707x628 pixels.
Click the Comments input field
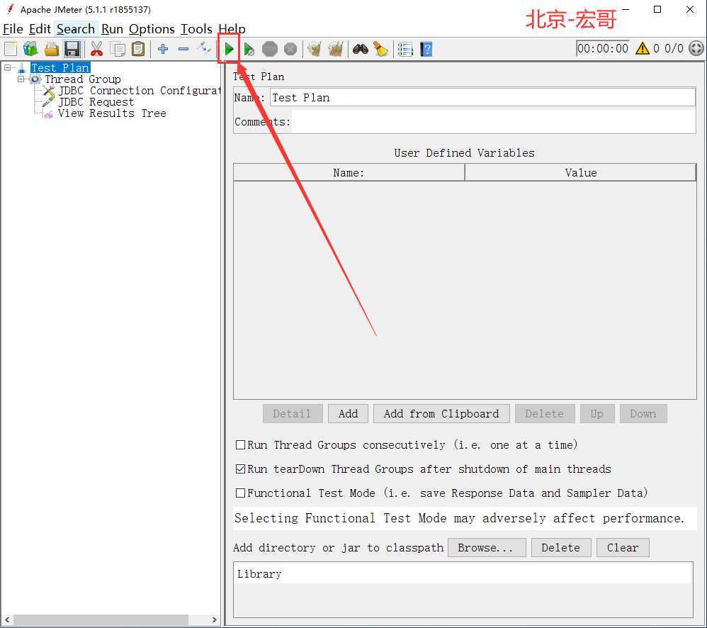point(493,122)
